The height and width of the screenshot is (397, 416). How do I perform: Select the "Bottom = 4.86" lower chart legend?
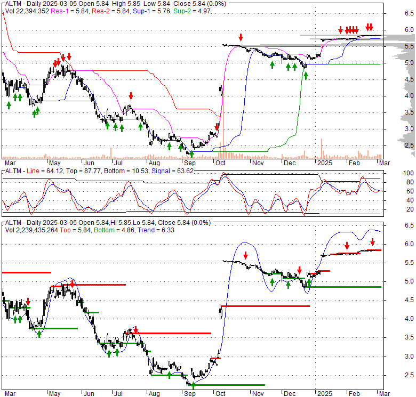click(x=114, y=230)
